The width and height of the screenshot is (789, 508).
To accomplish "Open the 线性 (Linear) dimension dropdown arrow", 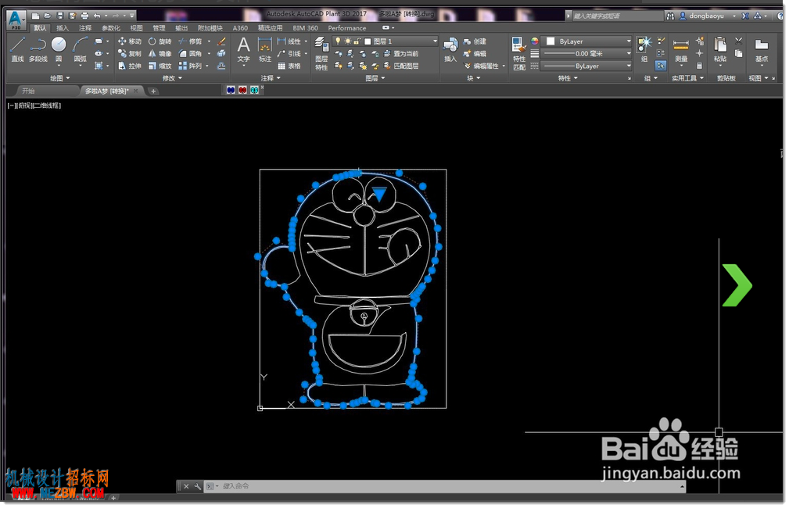I will pyautogui.click(x=306, y=41).
